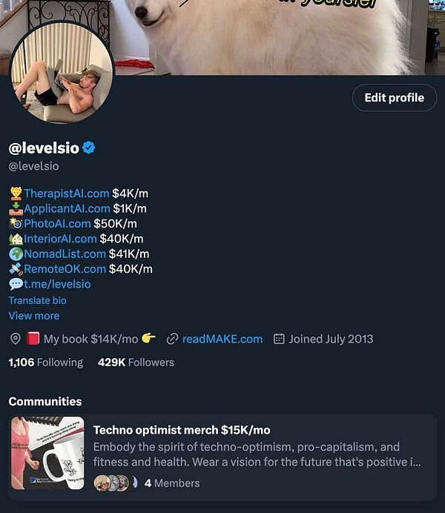
Task: Open the Edit profile button
Action: tap(395, 98)
